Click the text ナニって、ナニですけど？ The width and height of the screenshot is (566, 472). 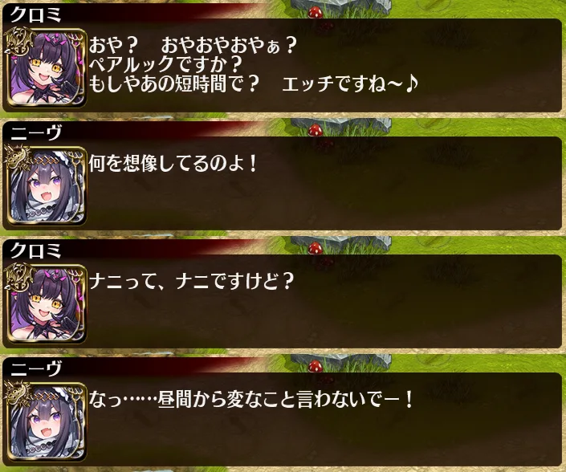pyautogui.click(x=191, y=281)
